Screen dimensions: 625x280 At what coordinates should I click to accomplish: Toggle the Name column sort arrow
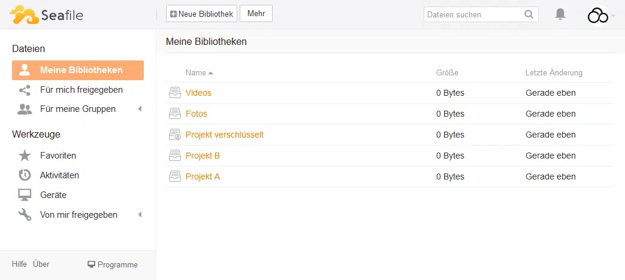(210, 73)
